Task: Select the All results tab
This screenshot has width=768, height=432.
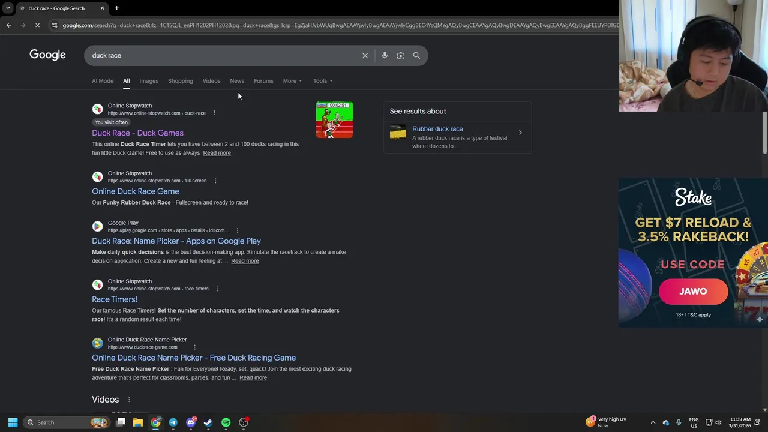Action: 126,81
